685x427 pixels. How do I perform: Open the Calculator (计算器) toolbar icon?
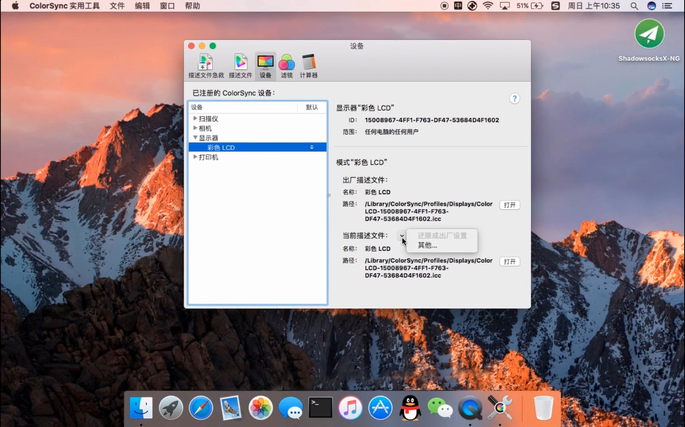pos(308,66)
